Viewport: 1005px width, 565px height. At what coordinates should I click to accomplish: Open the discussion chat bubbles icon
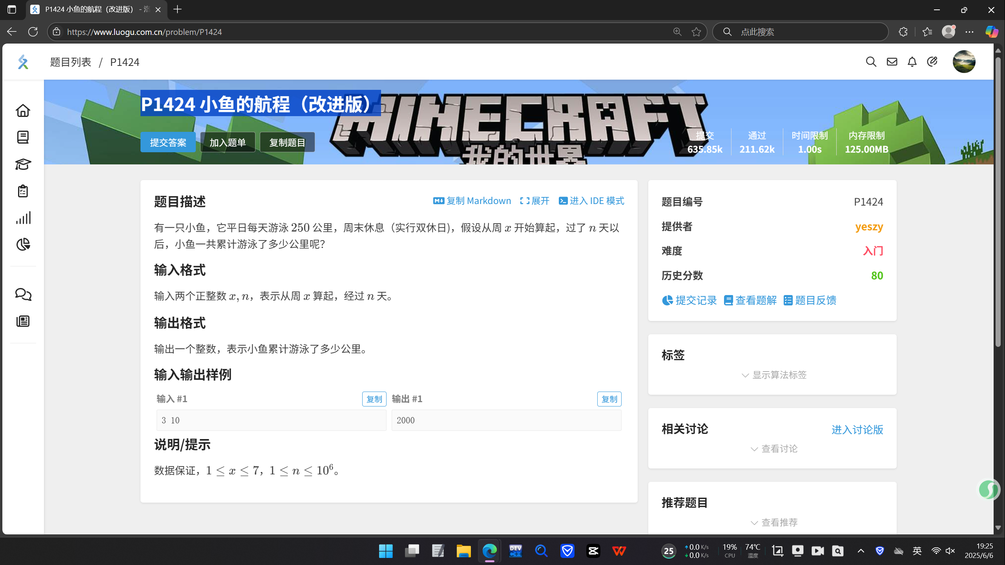coord(23,294)
